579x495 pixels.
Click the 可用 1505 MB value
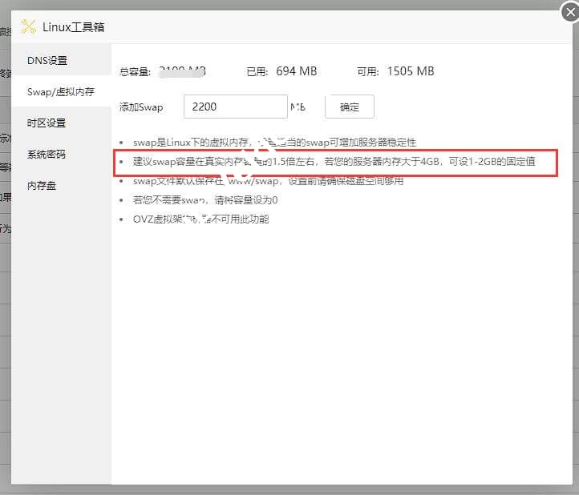click(410, 71)
